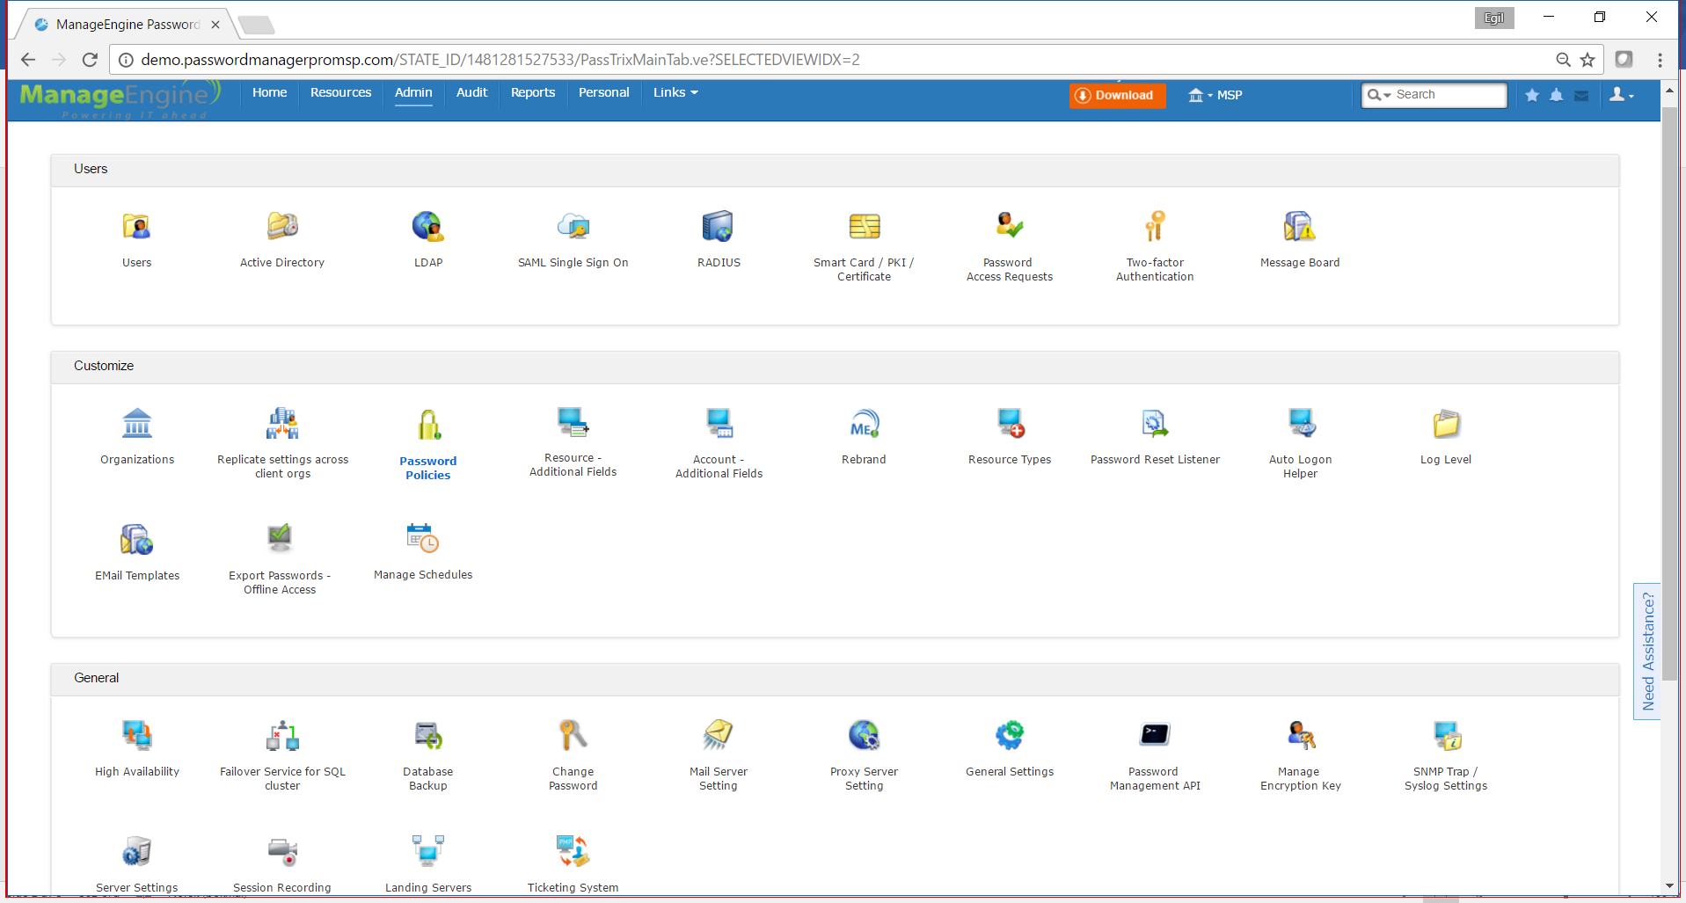The image size is (1686, 903).
Task: Bookmark this page with the star icon
Action: (1587, 60)
